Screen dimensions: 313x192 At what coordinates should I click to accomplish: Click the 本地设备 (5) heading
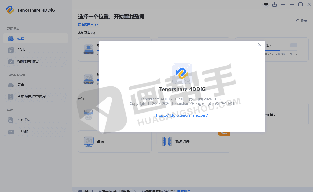click(x=86, y=33)
